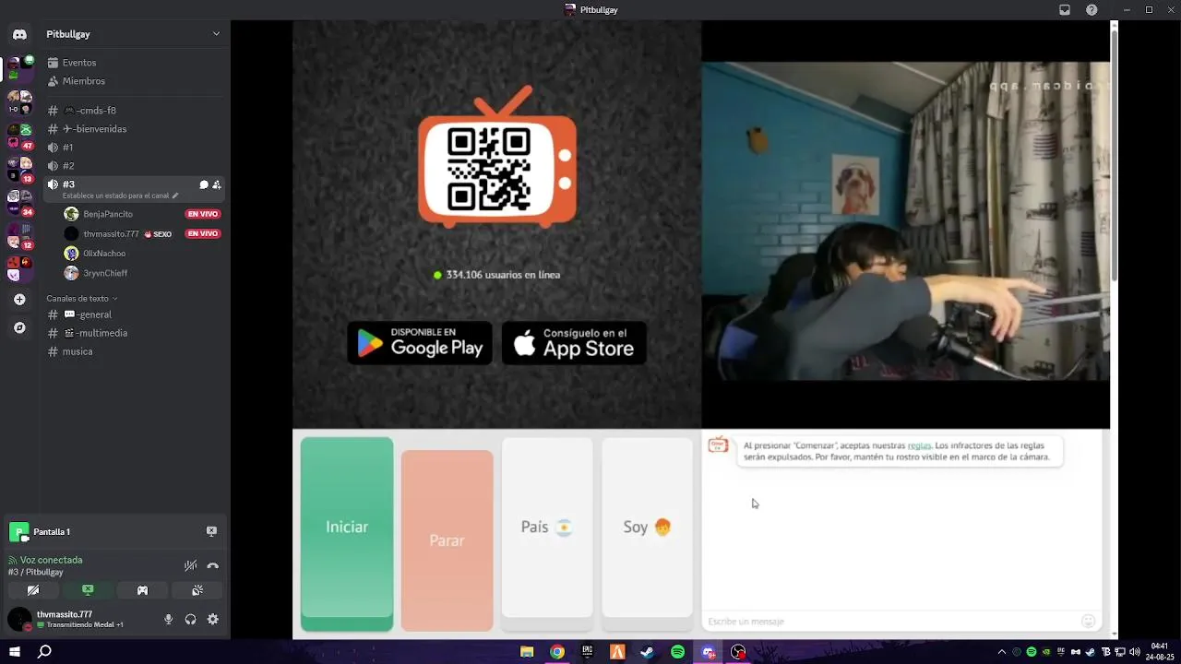Click the orange TV QR code logo
Screen dimensions: 1181x664
(x=497, y=157)
